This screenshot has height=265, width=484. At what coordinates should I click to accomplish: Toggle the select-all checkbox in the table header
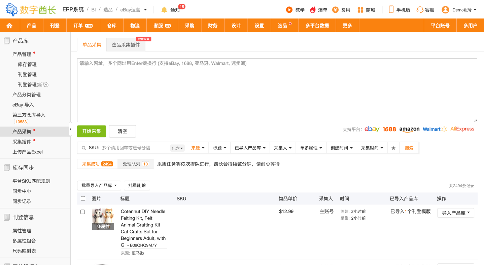pos(83,198)
